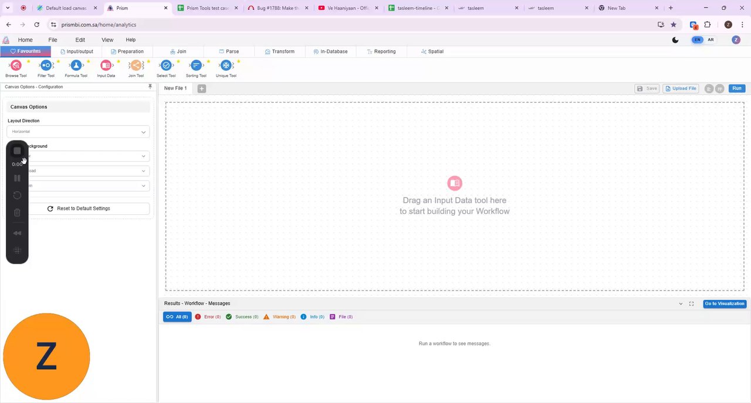Filter messages by Info (0)
The width and height of the screenshot is (751, 403).
click(x=312, y=317)
